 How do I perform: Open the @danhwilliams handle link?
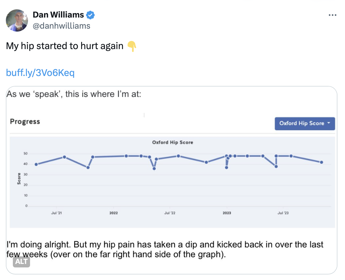pyautogui.click(x=61, y=26)
